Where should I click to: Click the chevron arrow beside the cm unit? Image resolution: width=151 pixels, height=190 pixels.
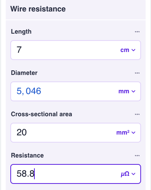click(133, 50)
